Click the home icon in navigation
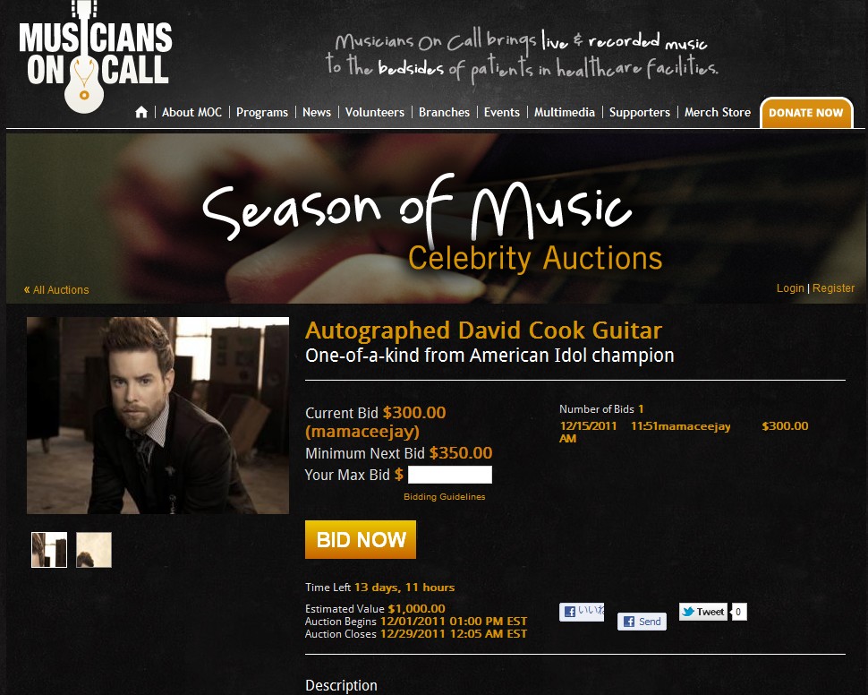Image resolution: width=868 pixels, height=695 pixels. 141,112
